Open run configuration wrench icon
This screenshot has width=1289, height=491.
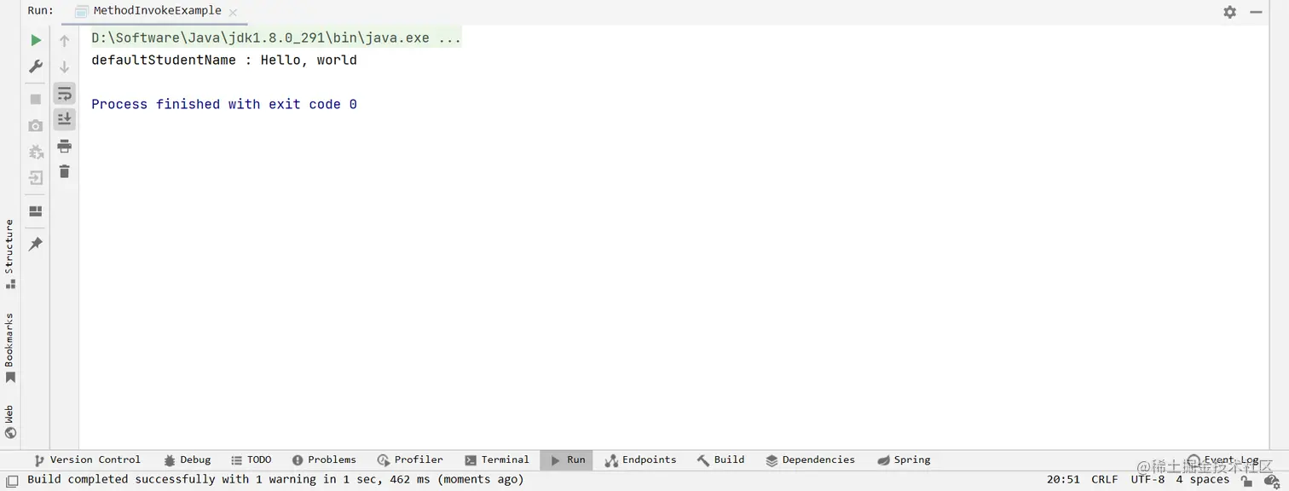tap(36, 66)
